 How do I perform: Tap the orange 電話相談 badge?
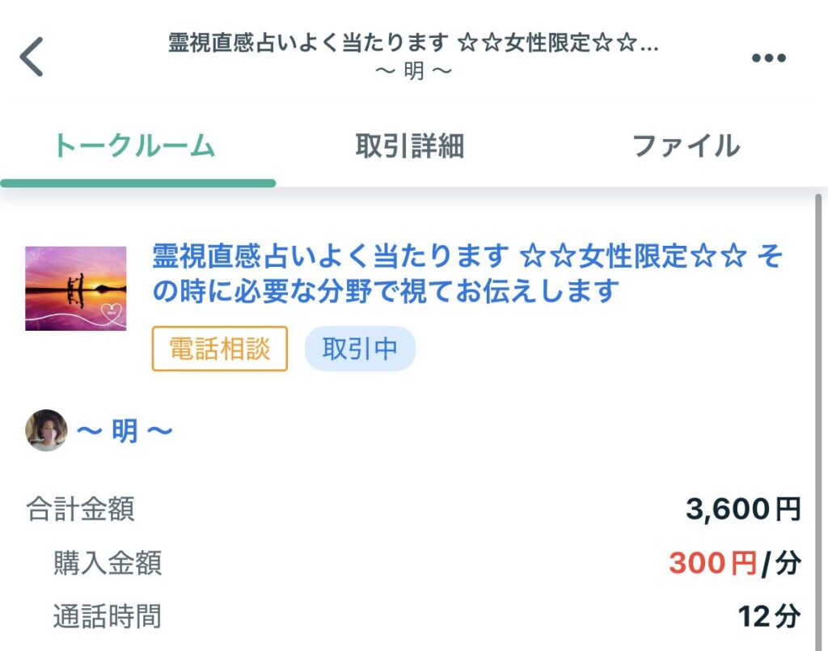point(219,349)
